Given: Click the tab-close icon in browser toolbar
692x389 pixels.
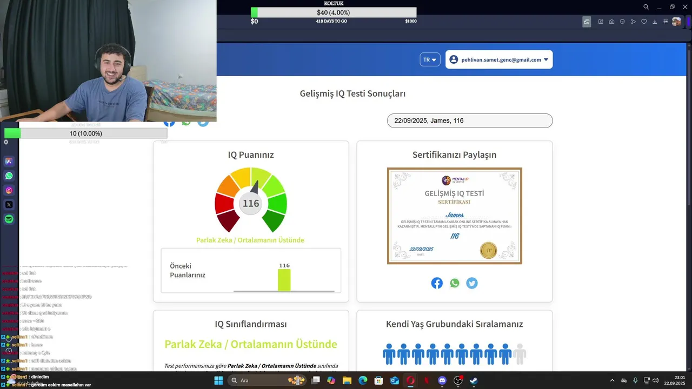Looking at the screenshot, I should point(587,22).
